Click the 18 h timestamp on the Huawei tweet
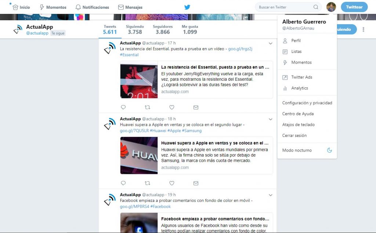This screenshot has height=233, width=376. pos(172,119)
